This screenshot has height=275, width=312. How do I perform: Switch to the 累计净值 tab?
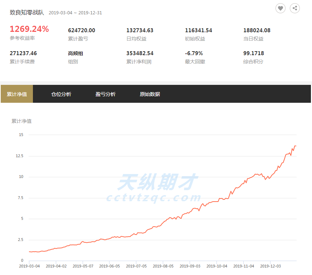coord(17,94)
